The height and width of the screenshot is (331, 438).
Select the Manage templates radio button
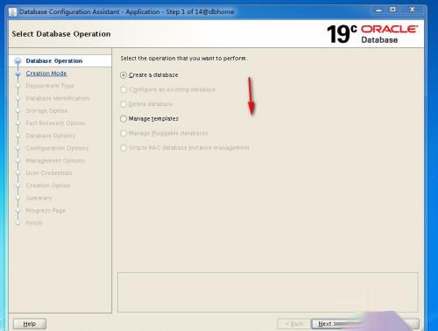pyautogui.click(x=124, y=119)
